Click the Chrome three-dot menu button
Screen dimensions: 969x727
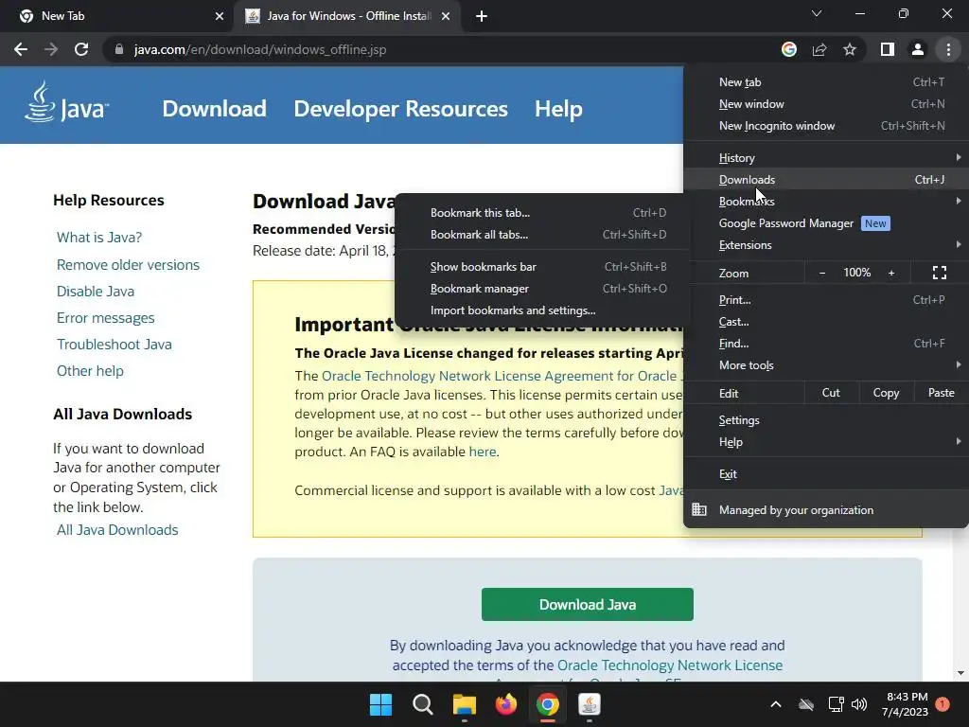click(x=948, y=49)
